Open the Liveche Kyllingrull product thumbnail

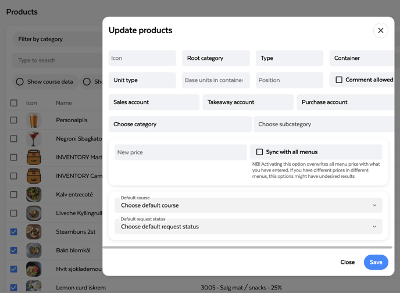34,213
